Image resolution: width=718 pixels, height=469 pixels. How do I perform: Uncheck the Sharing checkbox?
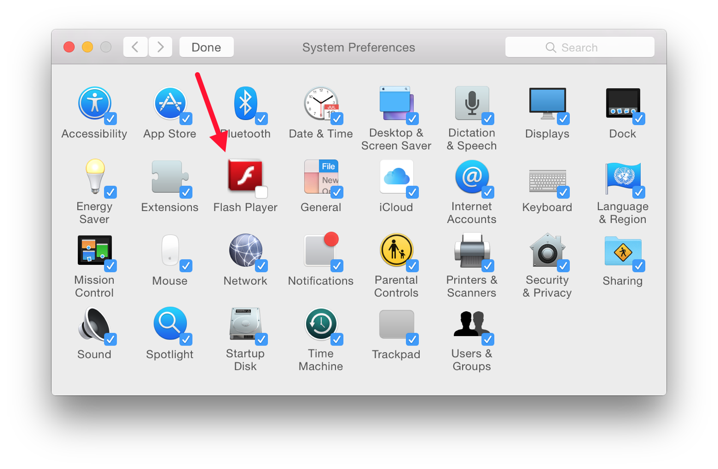coord(639,265)
